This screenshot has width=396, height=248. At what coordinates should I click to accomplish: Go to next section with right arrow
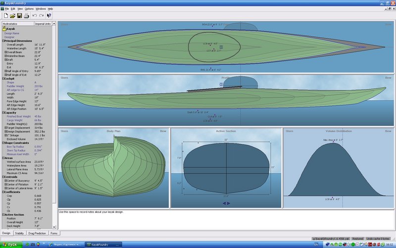pos(228,203)
